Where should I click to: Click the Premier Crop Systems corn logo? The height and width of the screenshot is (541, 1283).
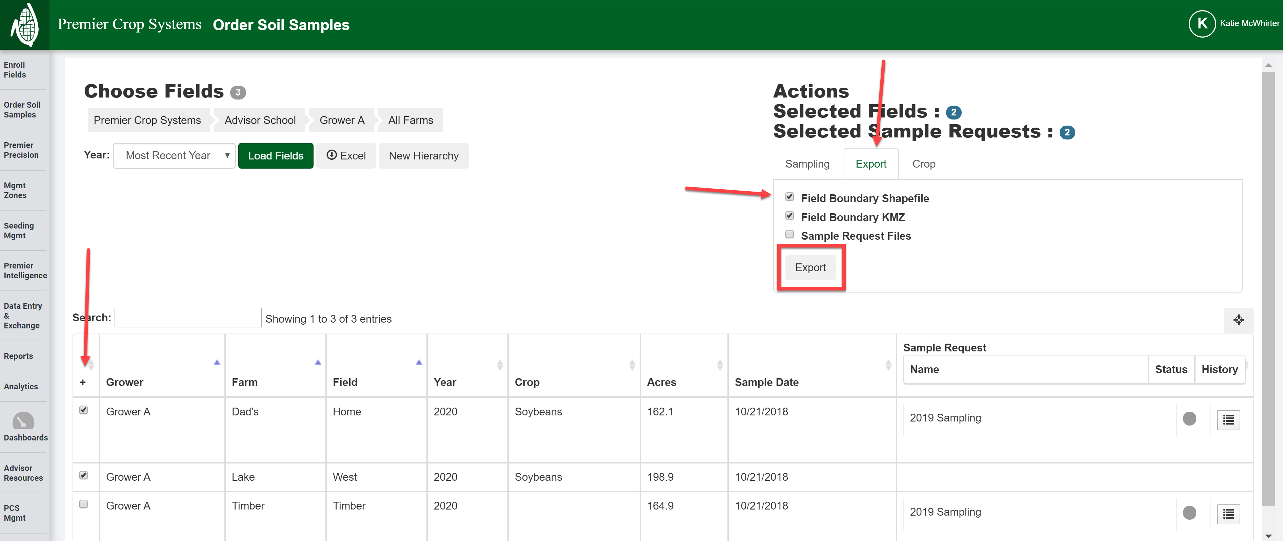coord(24,24)
